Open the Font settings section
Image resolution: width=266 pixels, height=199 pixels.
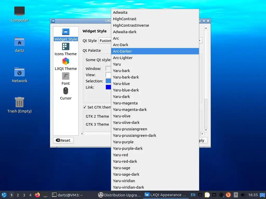(66, 79)
